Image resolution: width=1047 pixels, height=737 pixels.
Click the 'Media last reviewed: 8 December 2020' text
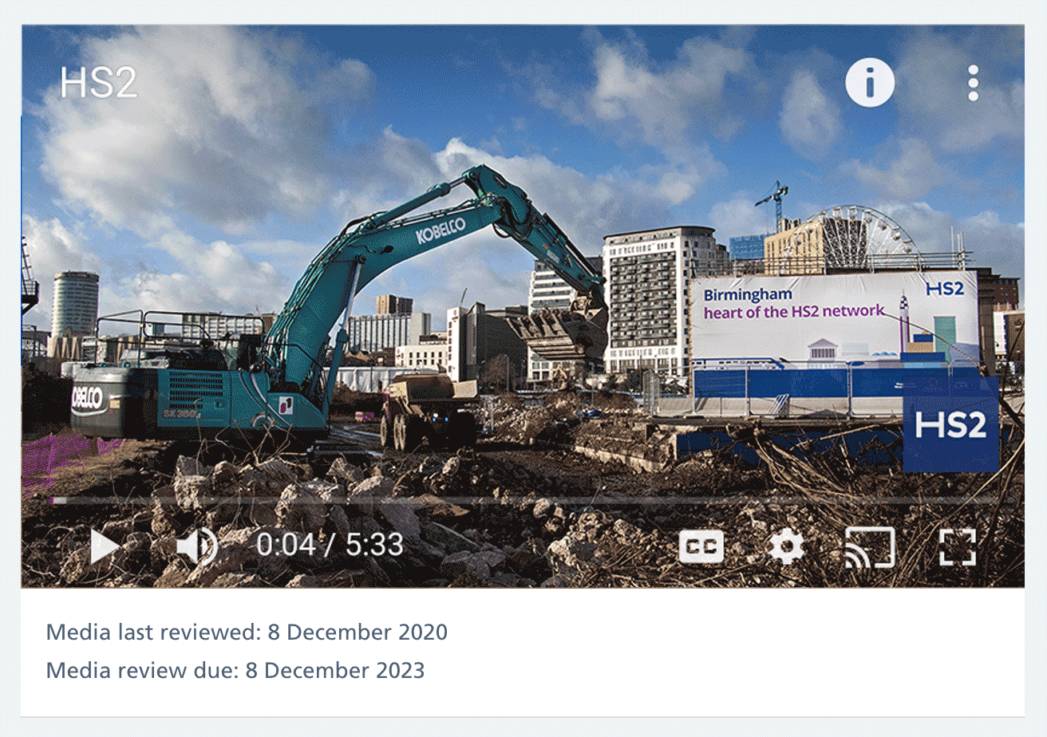pos(247,632)
